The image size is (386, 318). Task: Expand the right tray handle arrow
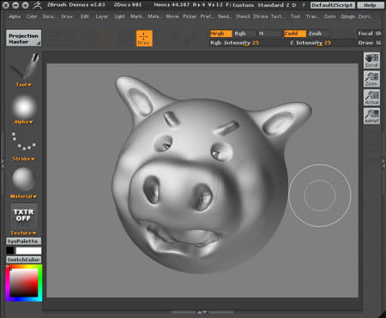(383, 162)
